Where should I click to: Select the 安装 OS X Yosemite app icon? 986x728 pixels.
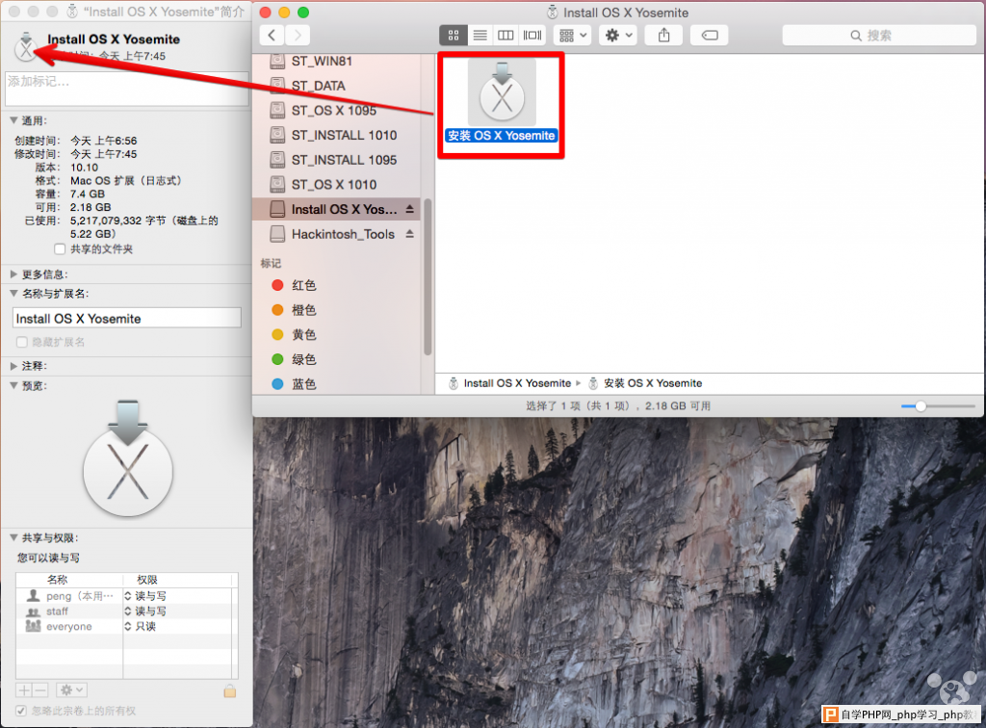pos(502,94)
